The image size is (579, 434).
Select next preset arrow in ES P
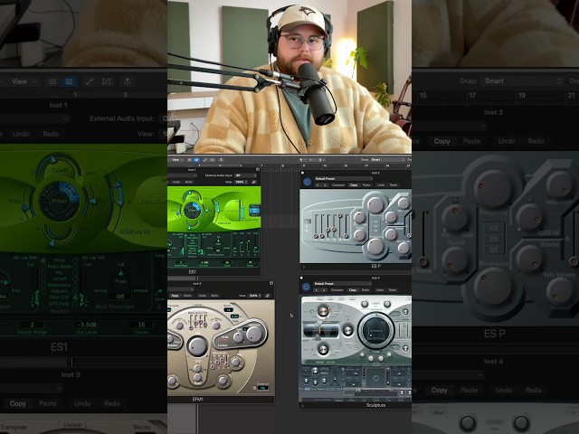pyautogui.click(x=325, y=184)
